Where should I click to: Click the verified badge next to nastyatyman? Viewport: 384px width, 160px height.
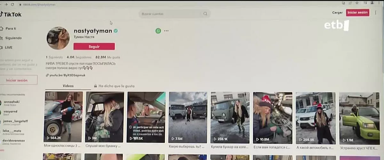116,31
